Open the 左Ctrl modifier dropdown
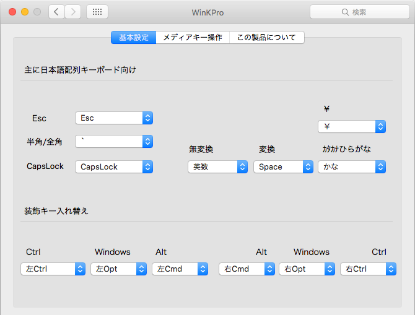 click(x=53, y=269)
